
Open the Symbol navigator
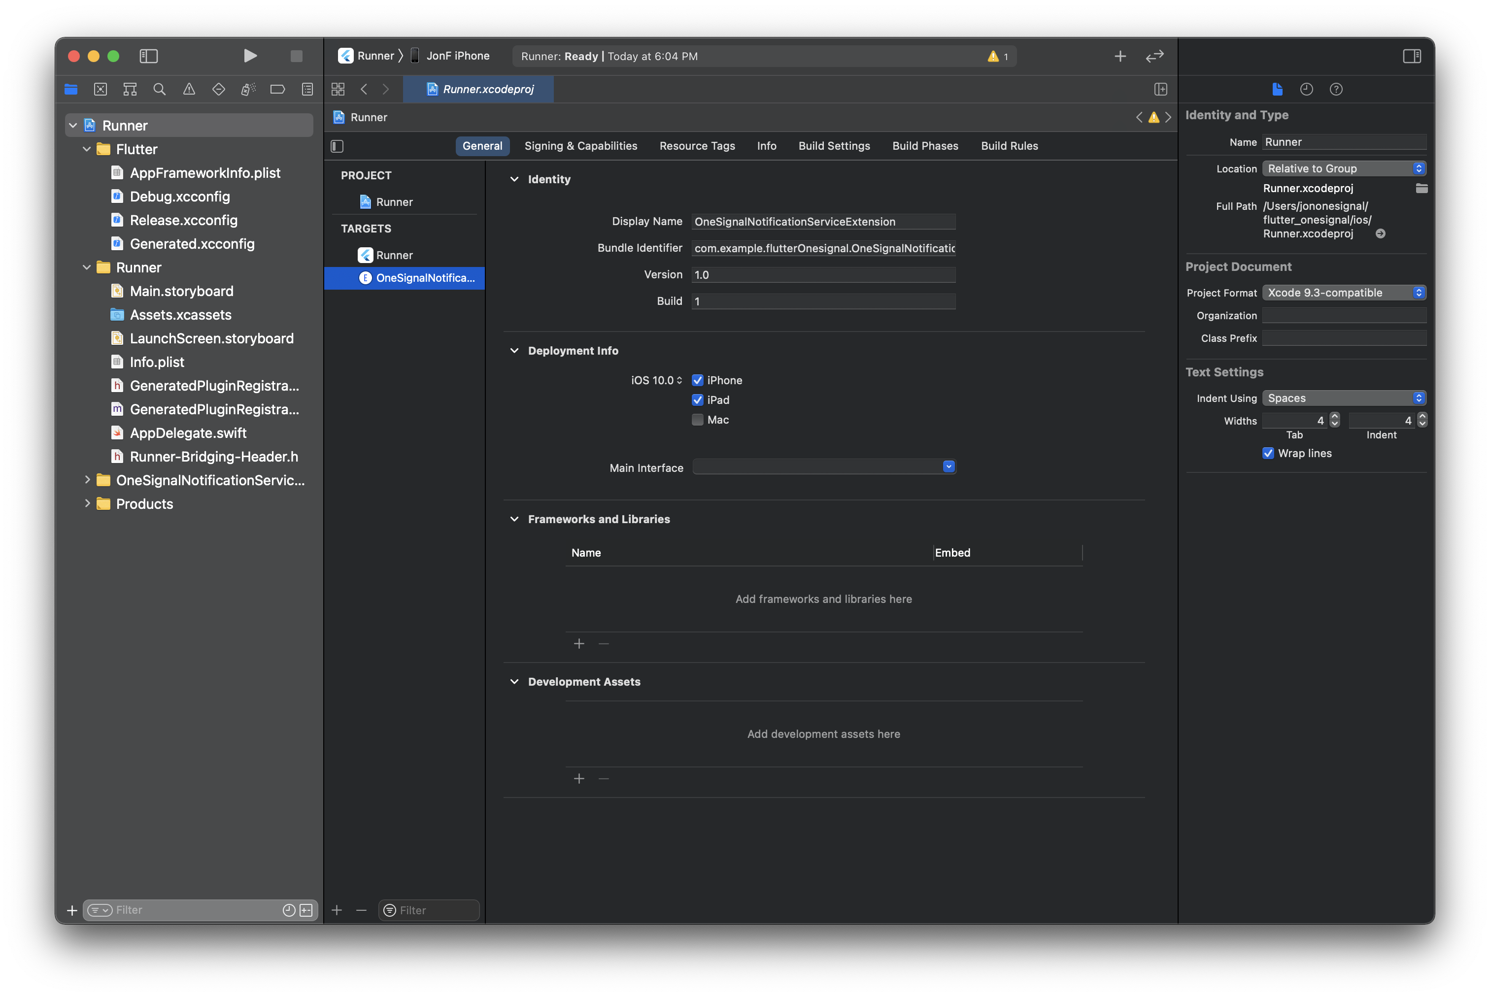[x=131, y=89]
